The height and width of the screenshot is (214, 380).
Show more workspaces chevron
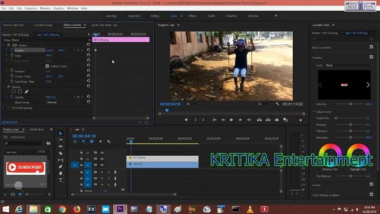point(276,16)
